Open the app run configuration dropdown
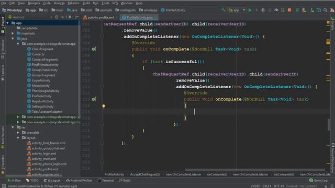Viewport: 335px width, 188px height. (237, 10)
